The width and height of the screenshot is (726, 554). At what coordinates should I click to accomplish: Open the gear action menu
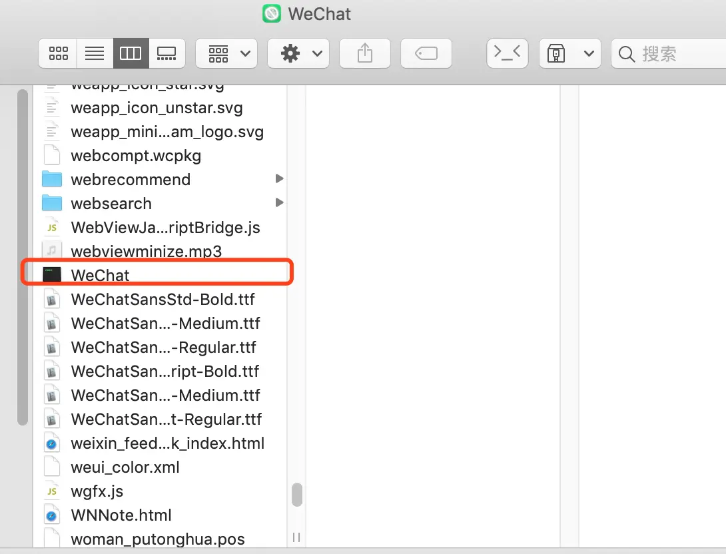pos(298,53)
